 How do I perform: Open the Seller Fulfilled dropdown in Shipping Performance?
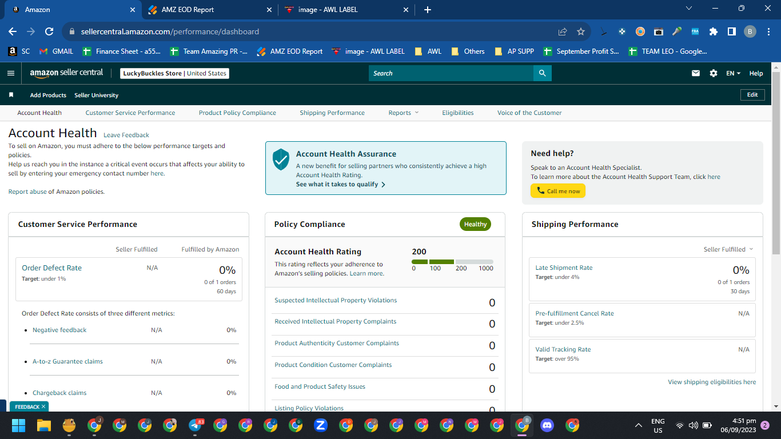click(x=728, y=249)
